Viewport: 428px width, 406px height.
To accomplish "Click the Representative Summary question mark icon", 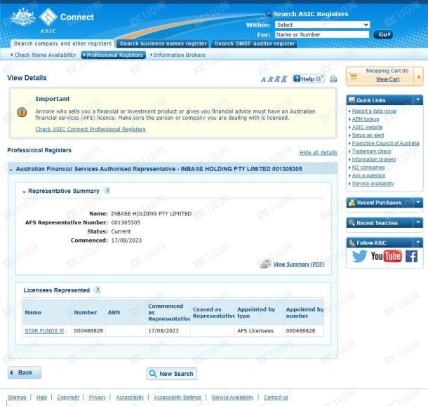I will 107,191.
